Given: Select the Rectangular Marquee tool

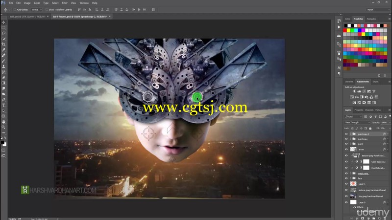Looking at the screenshot, I should (3, 28).
